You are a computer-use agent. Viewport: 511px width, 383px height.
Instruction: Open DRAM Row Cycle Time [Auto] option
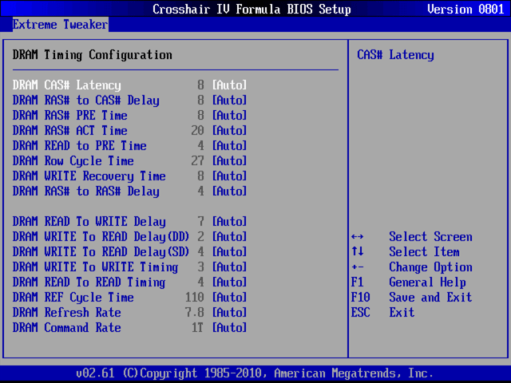[229, 161]
